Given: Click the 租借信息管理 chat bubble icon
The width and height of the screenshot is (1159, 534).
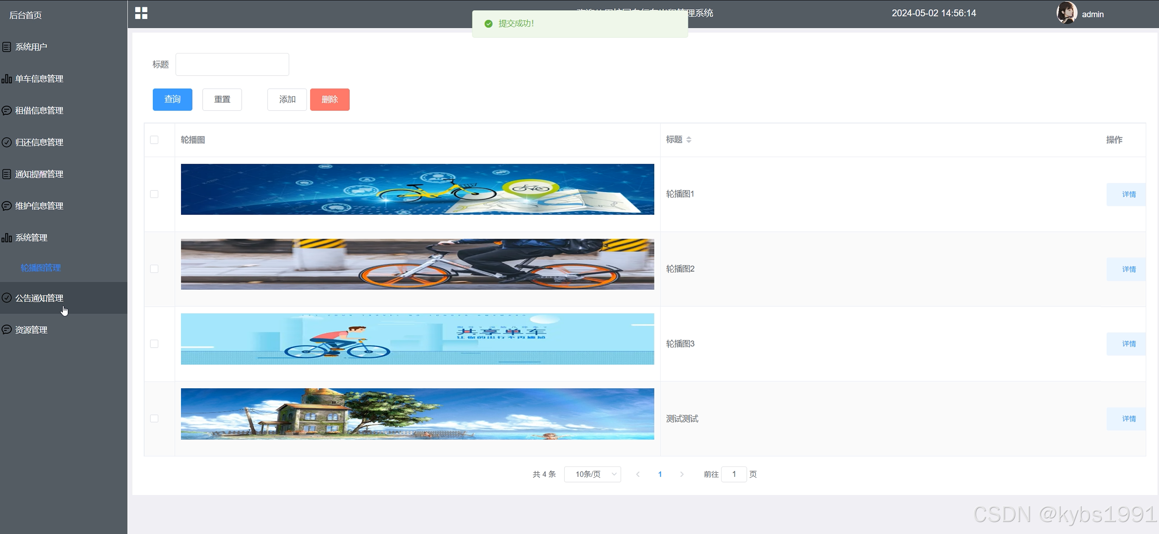Looking at the screenshot, I should (x=7, y=111).
